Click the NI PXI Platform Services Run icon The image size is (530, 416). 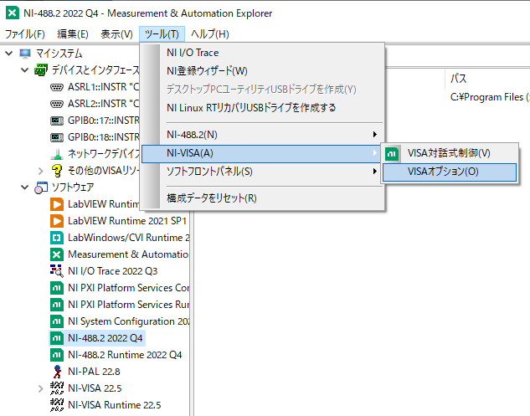[57, 305]
